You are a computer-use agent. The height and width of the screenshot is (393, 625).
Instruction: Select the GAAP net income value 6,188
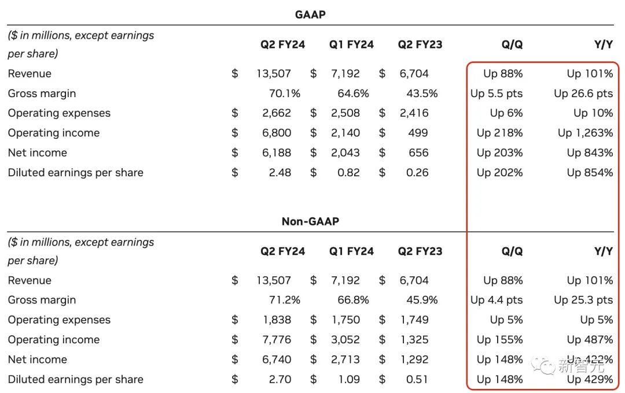coord(276,153)
